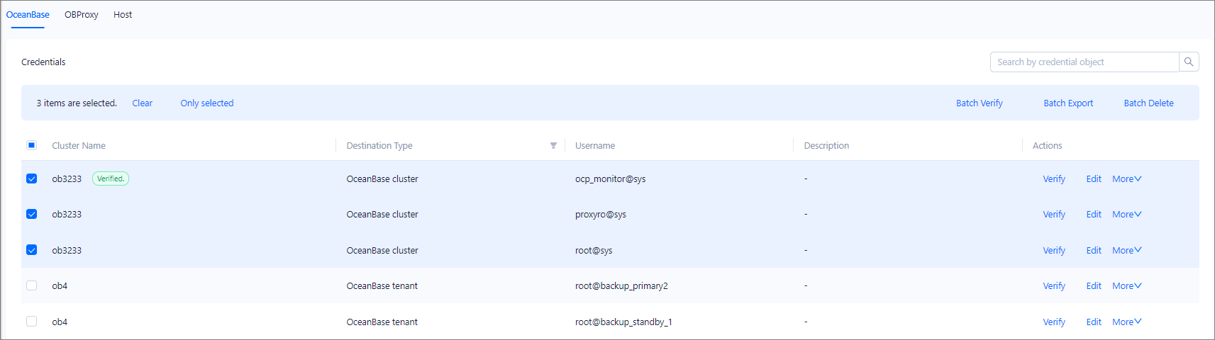Uncheck the proxyro@sys row checkbox

point(32,214)
